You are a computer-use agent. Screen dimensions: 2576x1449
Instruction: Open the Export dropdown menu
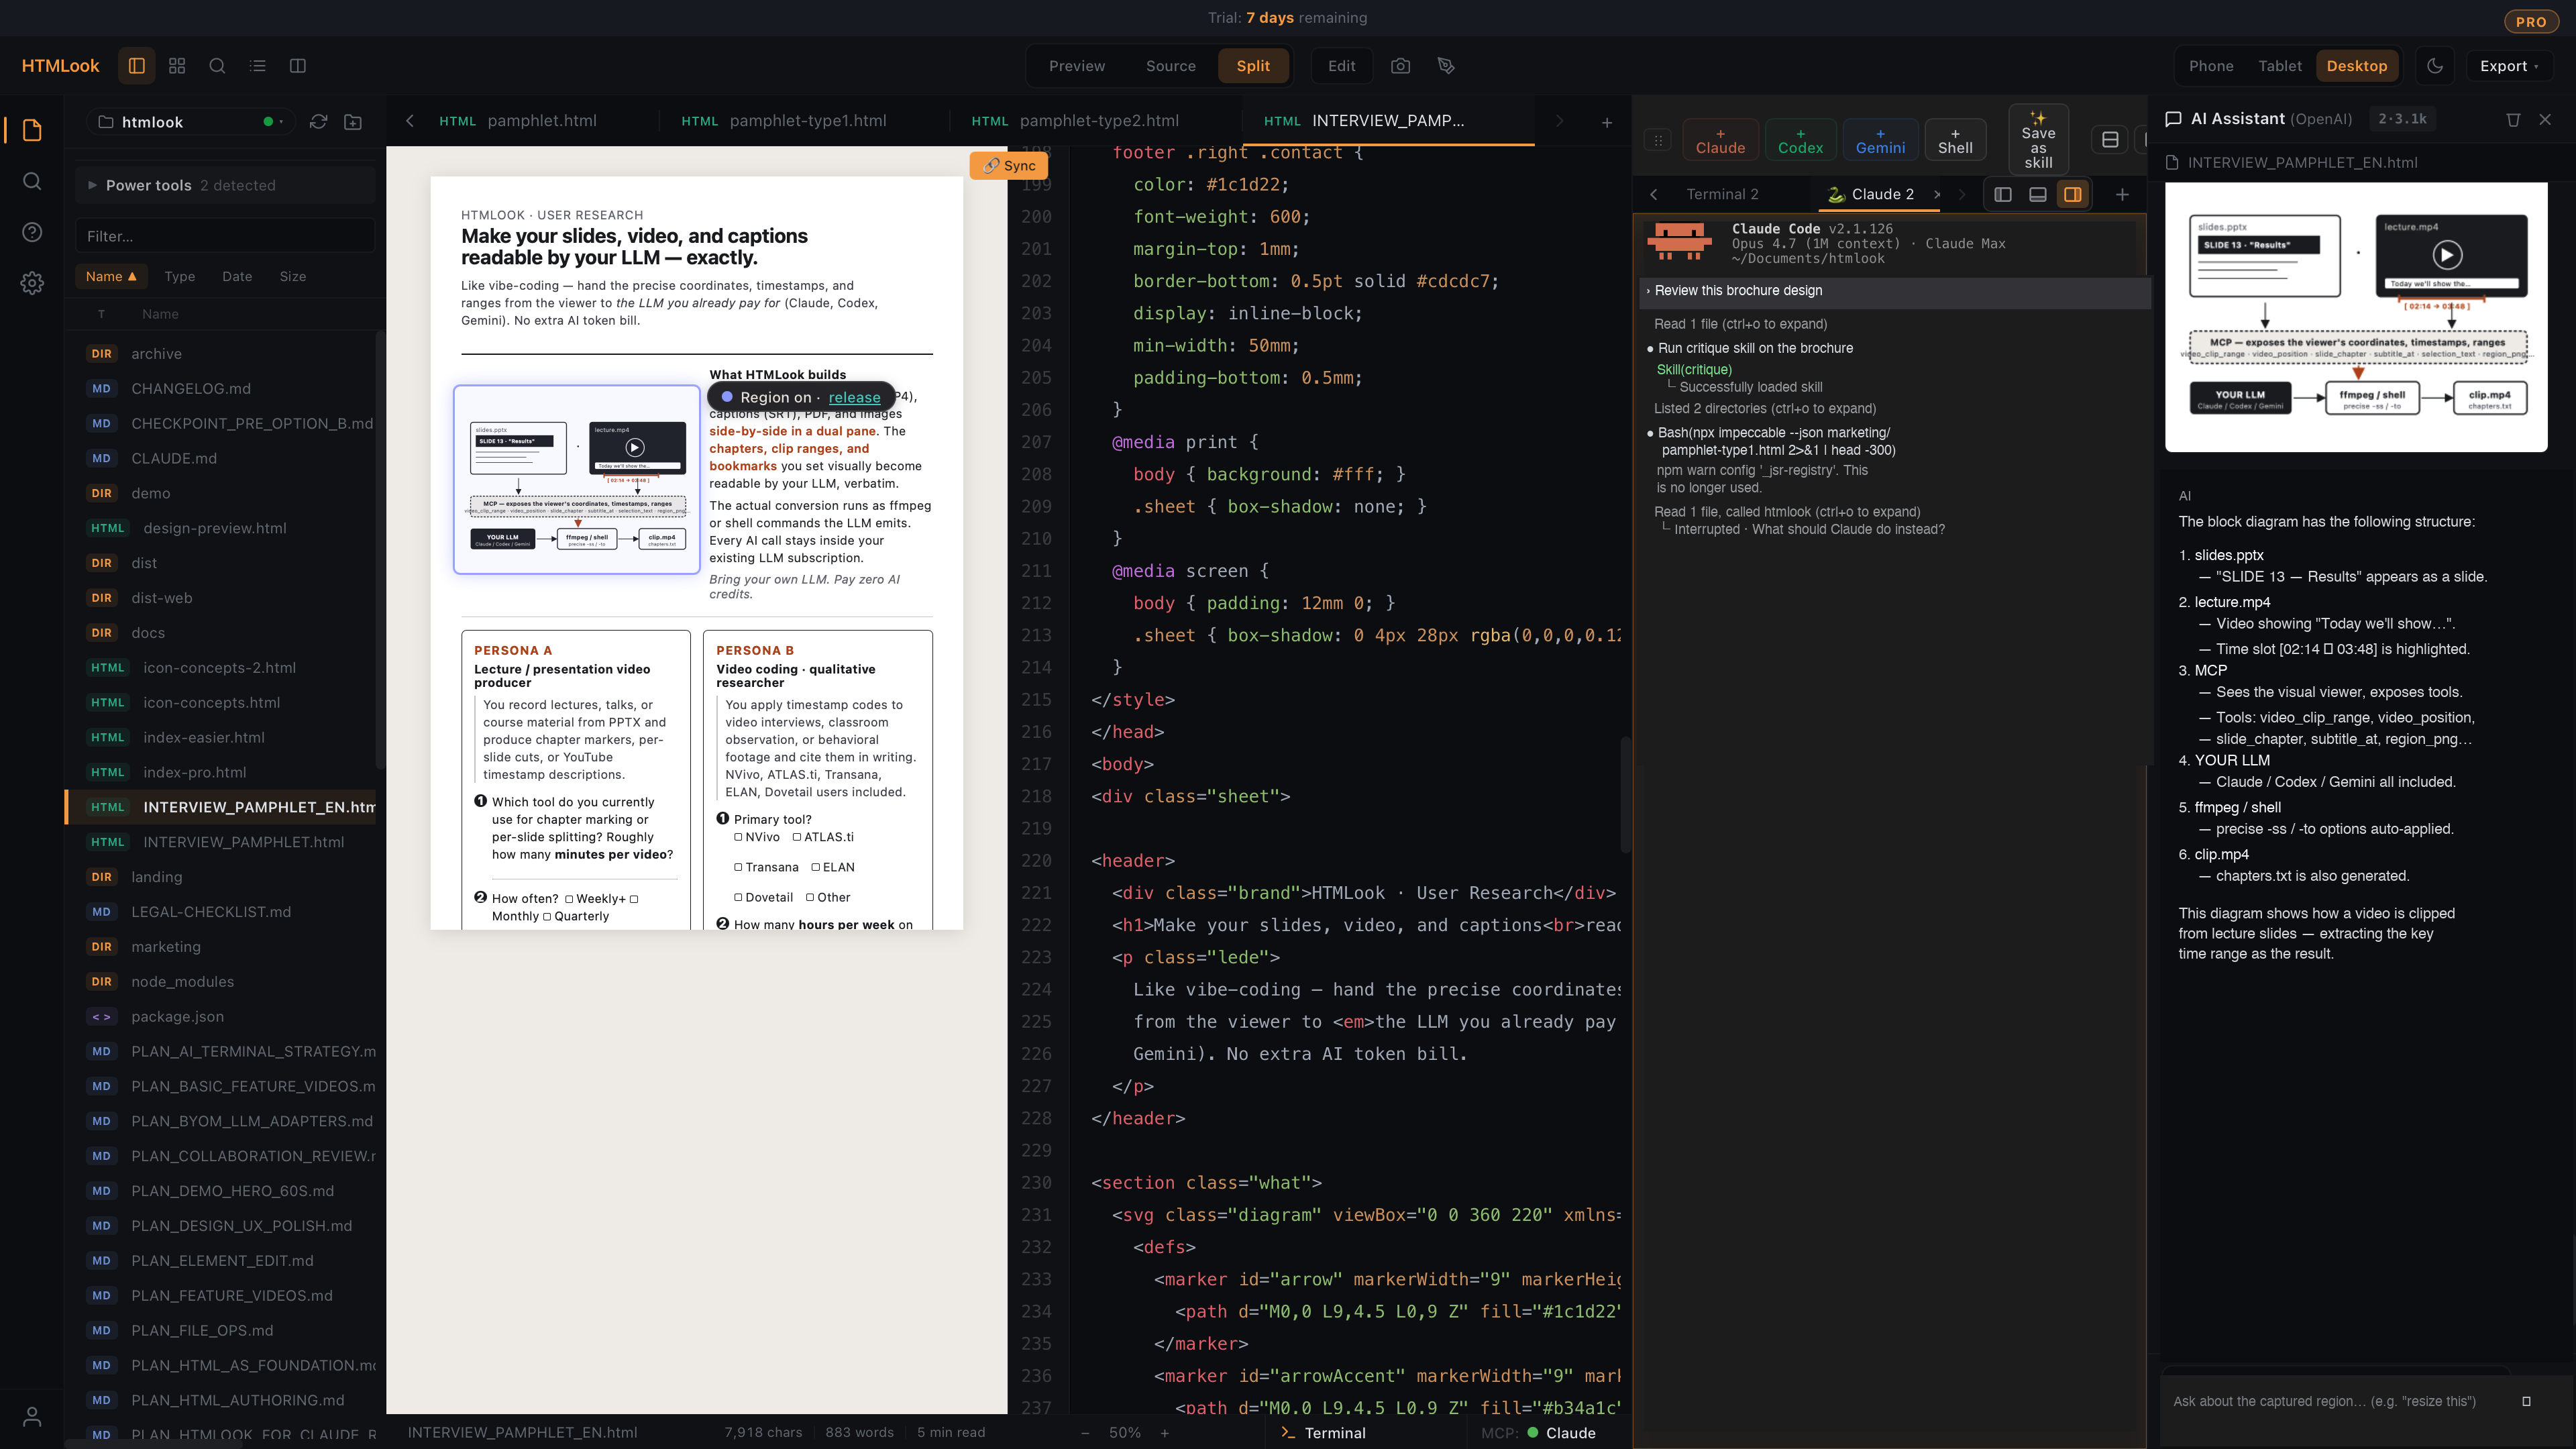pos(2510,66)
